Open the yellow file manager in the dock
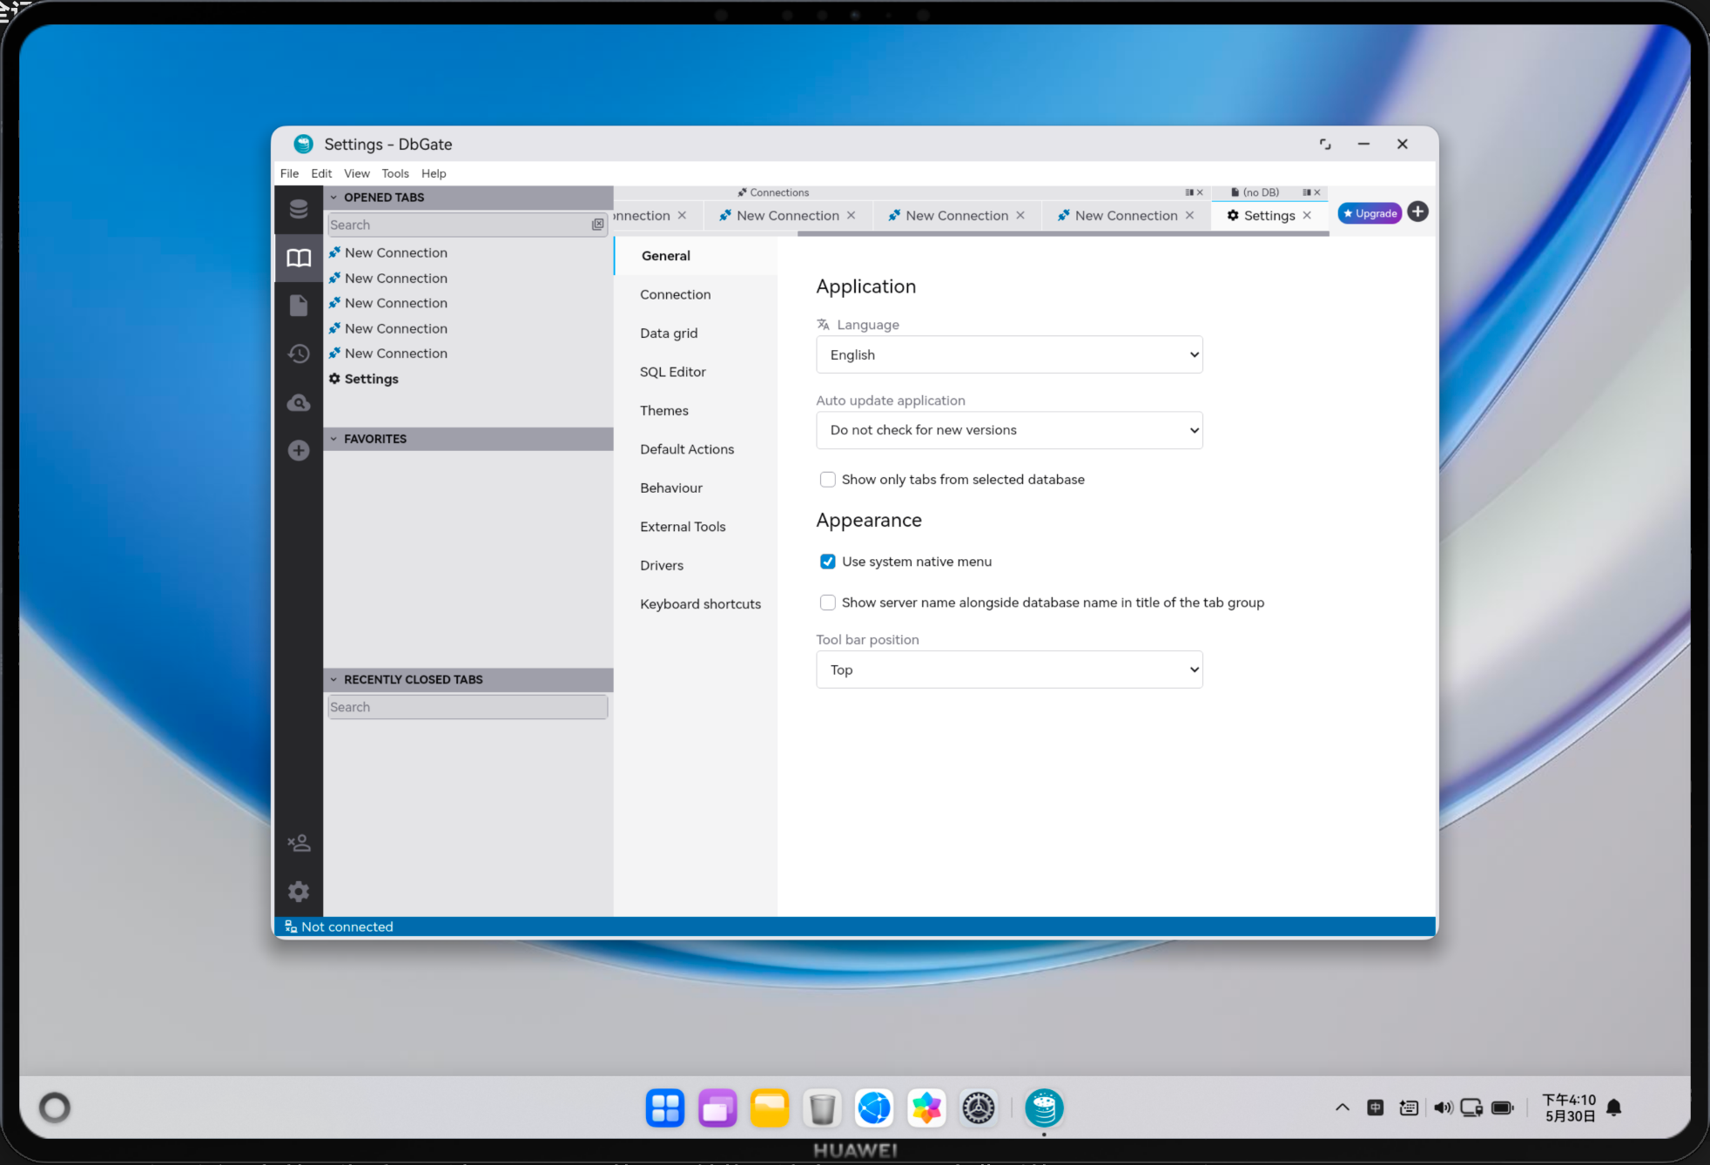This screenshot has width=1710, height=1165. coord(770,1108)
